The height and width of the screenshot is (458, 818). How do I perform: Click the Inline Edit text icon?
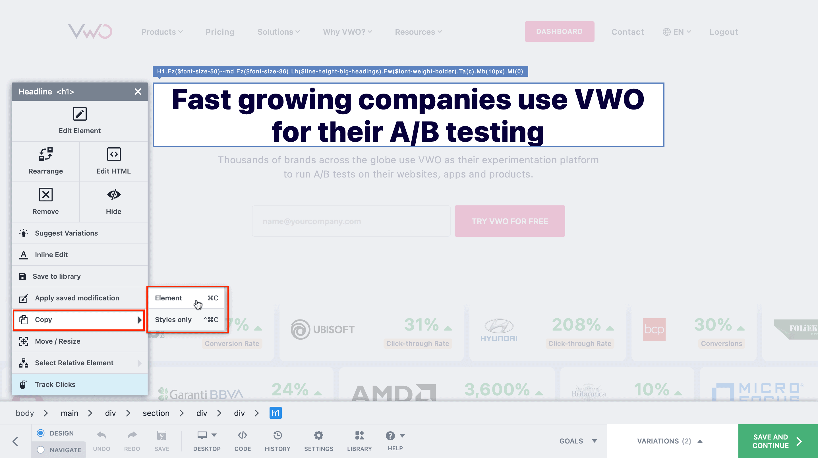point(24,255)
